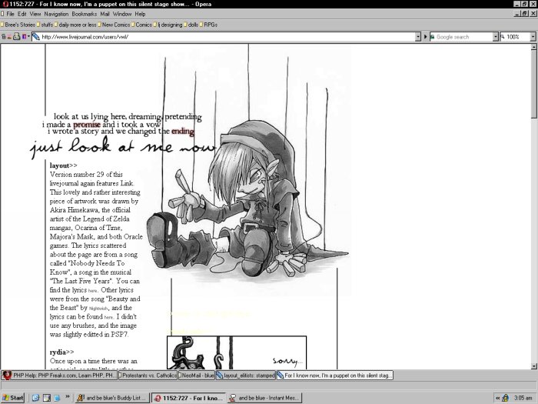Switch to layout_elitists: stamped tab
The width and height of the screenshot is (538, 404).
click(245, 376)
